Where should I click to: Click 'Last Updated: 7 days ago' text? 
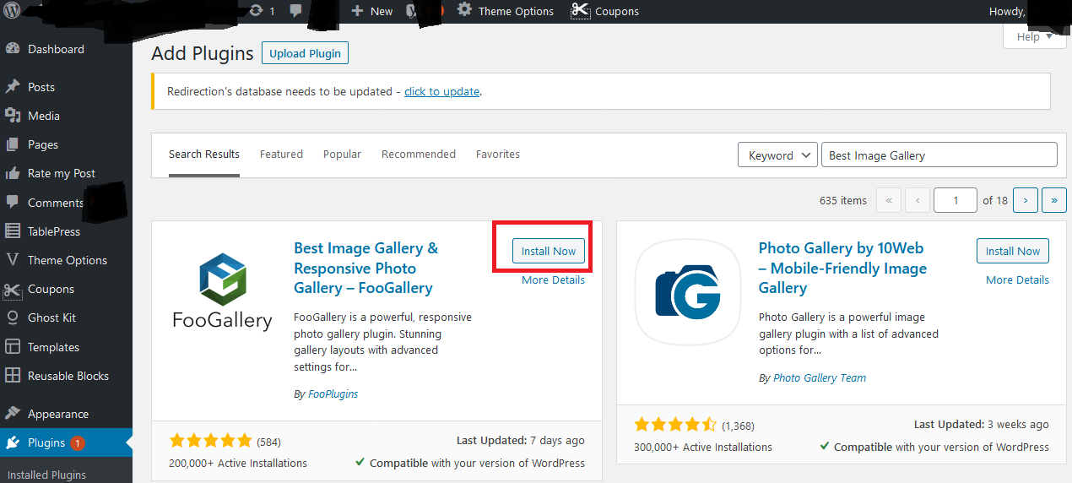521,441
